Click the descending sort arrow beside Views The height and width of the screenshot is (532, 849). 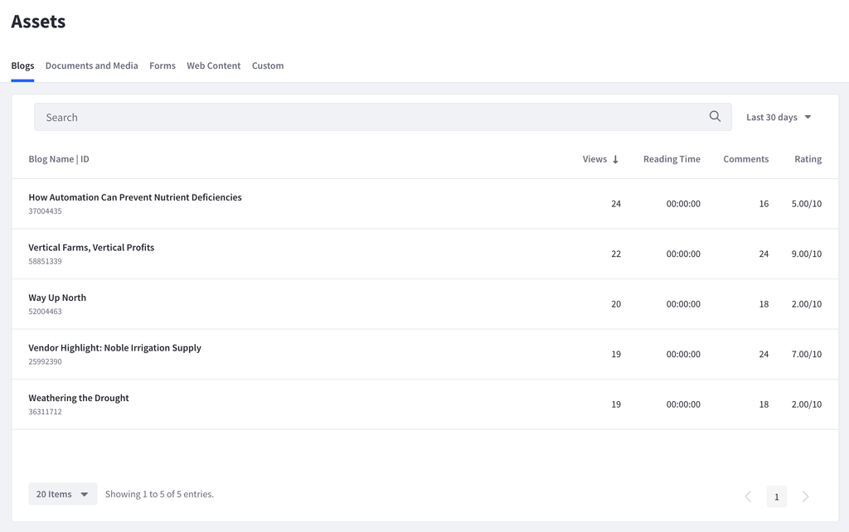point(617,158)
